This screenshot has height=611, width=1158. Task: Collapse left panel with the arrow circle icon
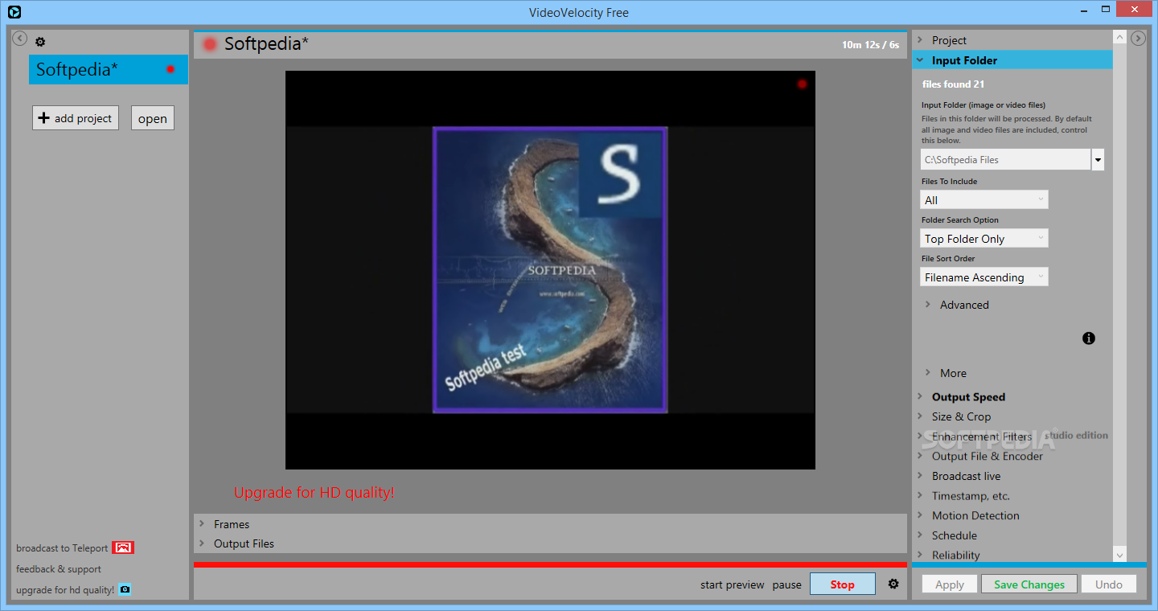[x=20, y=39]
